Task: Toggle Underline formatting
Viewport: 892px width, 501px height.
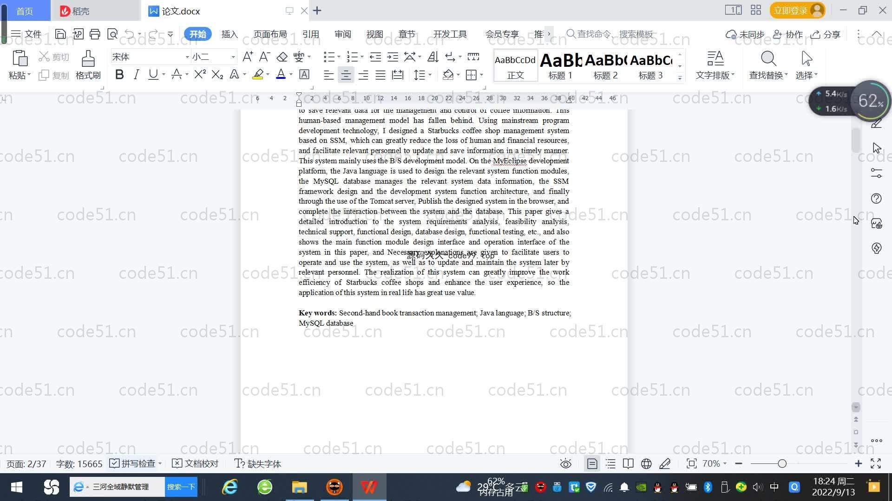Action: [x=153, y=74]
